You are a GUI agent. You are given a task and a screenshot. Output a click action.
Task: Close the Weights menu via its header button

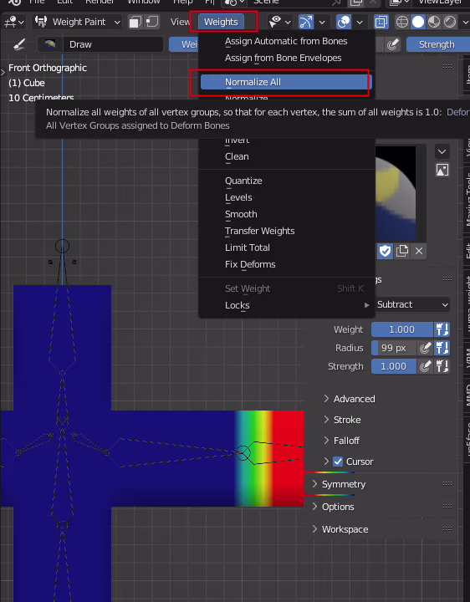pos(221,22)
